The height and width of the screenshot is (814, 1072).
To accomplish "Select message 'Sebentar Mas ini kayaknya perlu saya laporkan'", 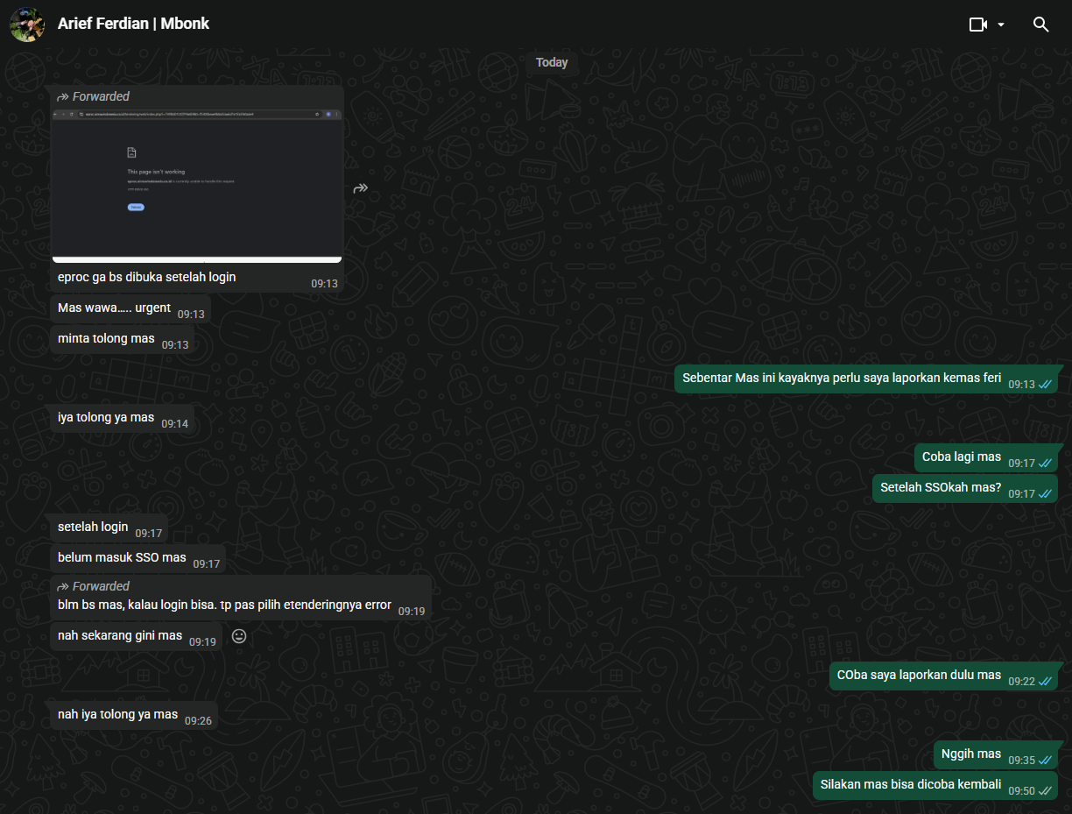I will (x=842, y=378).
